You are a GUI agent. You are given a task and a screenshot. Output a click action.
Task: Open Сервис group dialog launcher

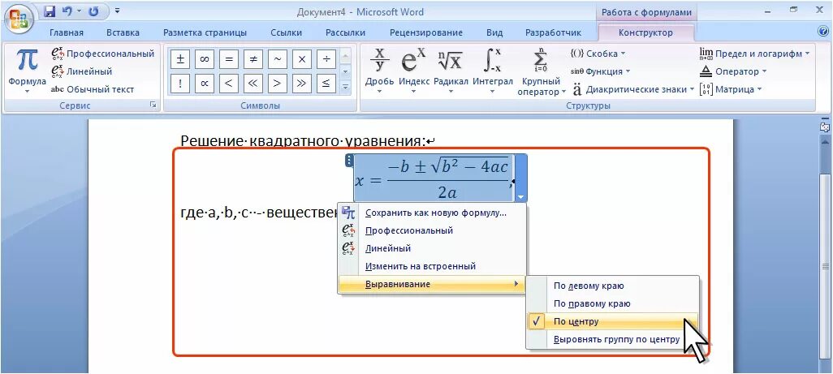coord(153,105)
